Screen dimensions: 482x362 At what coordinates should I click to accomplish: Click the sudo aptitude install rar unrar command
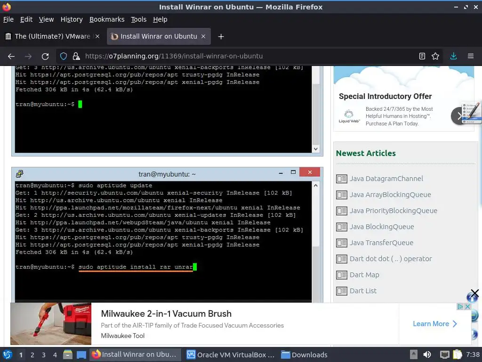tap(136, 267)
